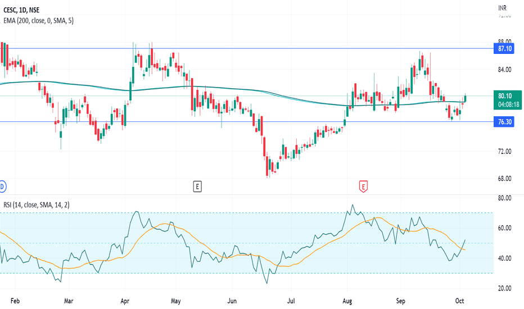Open the black E earnings marker near May
This screenshot has width=524, height=309.
(x=197, y=187)
